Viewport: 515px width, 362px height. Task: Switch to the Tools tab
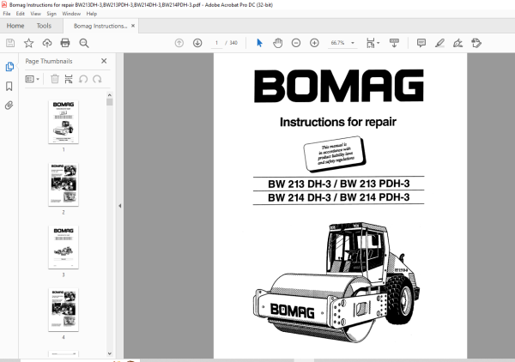(44, 26)
